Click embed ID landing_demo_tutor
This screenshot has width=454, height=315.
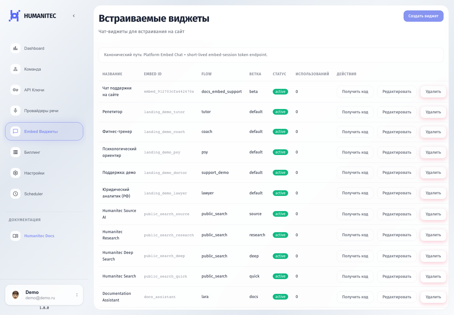click(164, 112)
